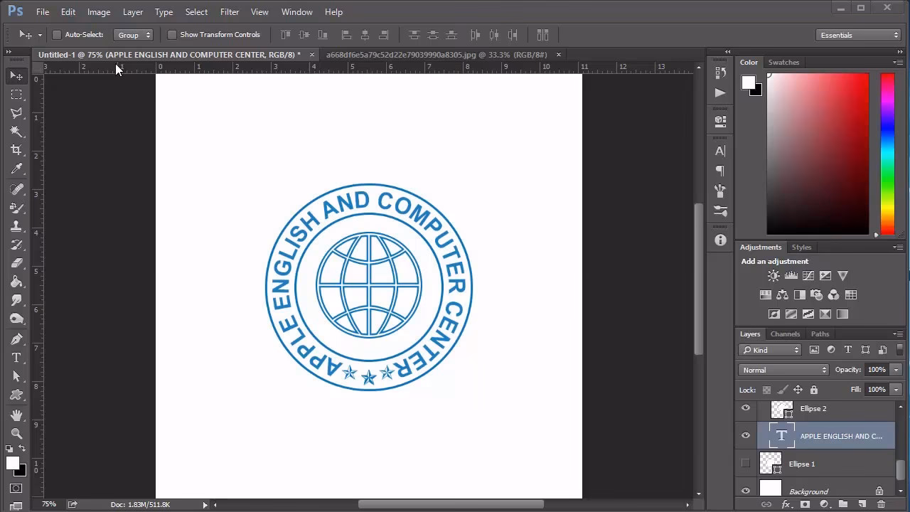
Task: Open the workspace switcher showing Essentials
Action: 858,34
